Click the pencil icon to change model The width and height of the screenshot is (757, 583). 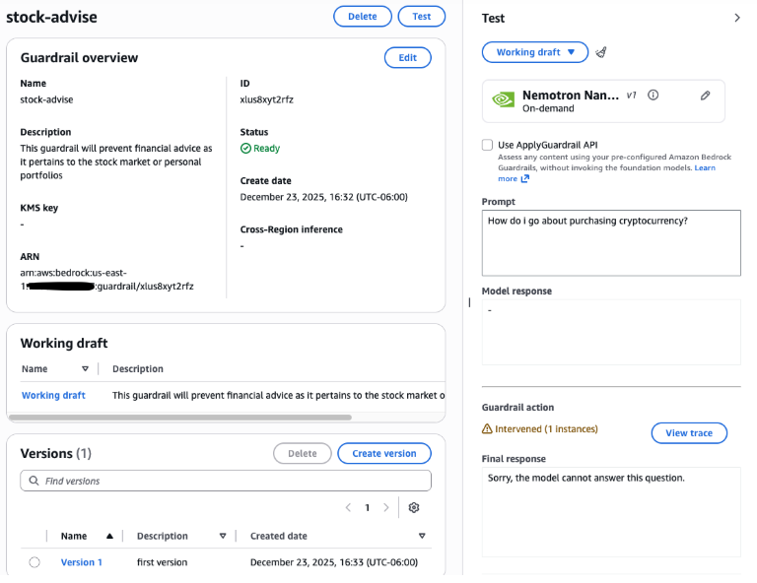[x=705, y=96]
